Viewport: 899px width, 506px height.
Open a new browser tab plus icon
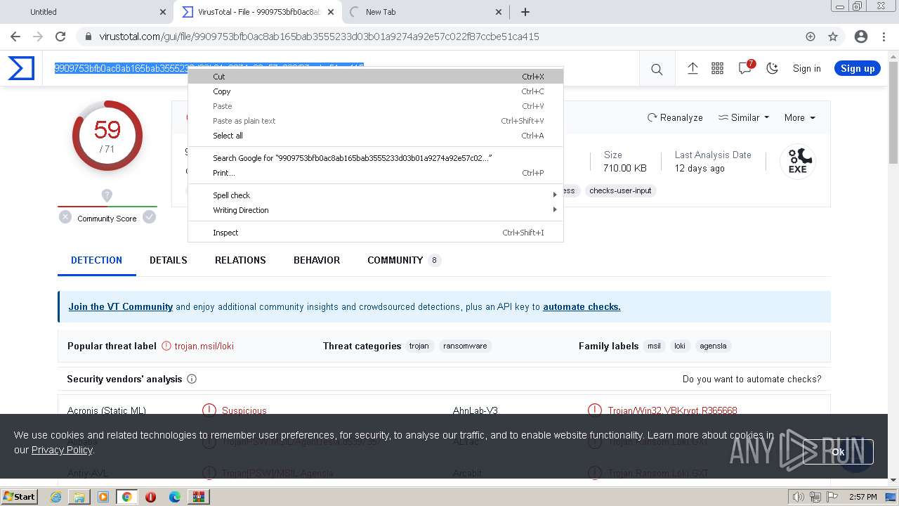click(525, 12)
